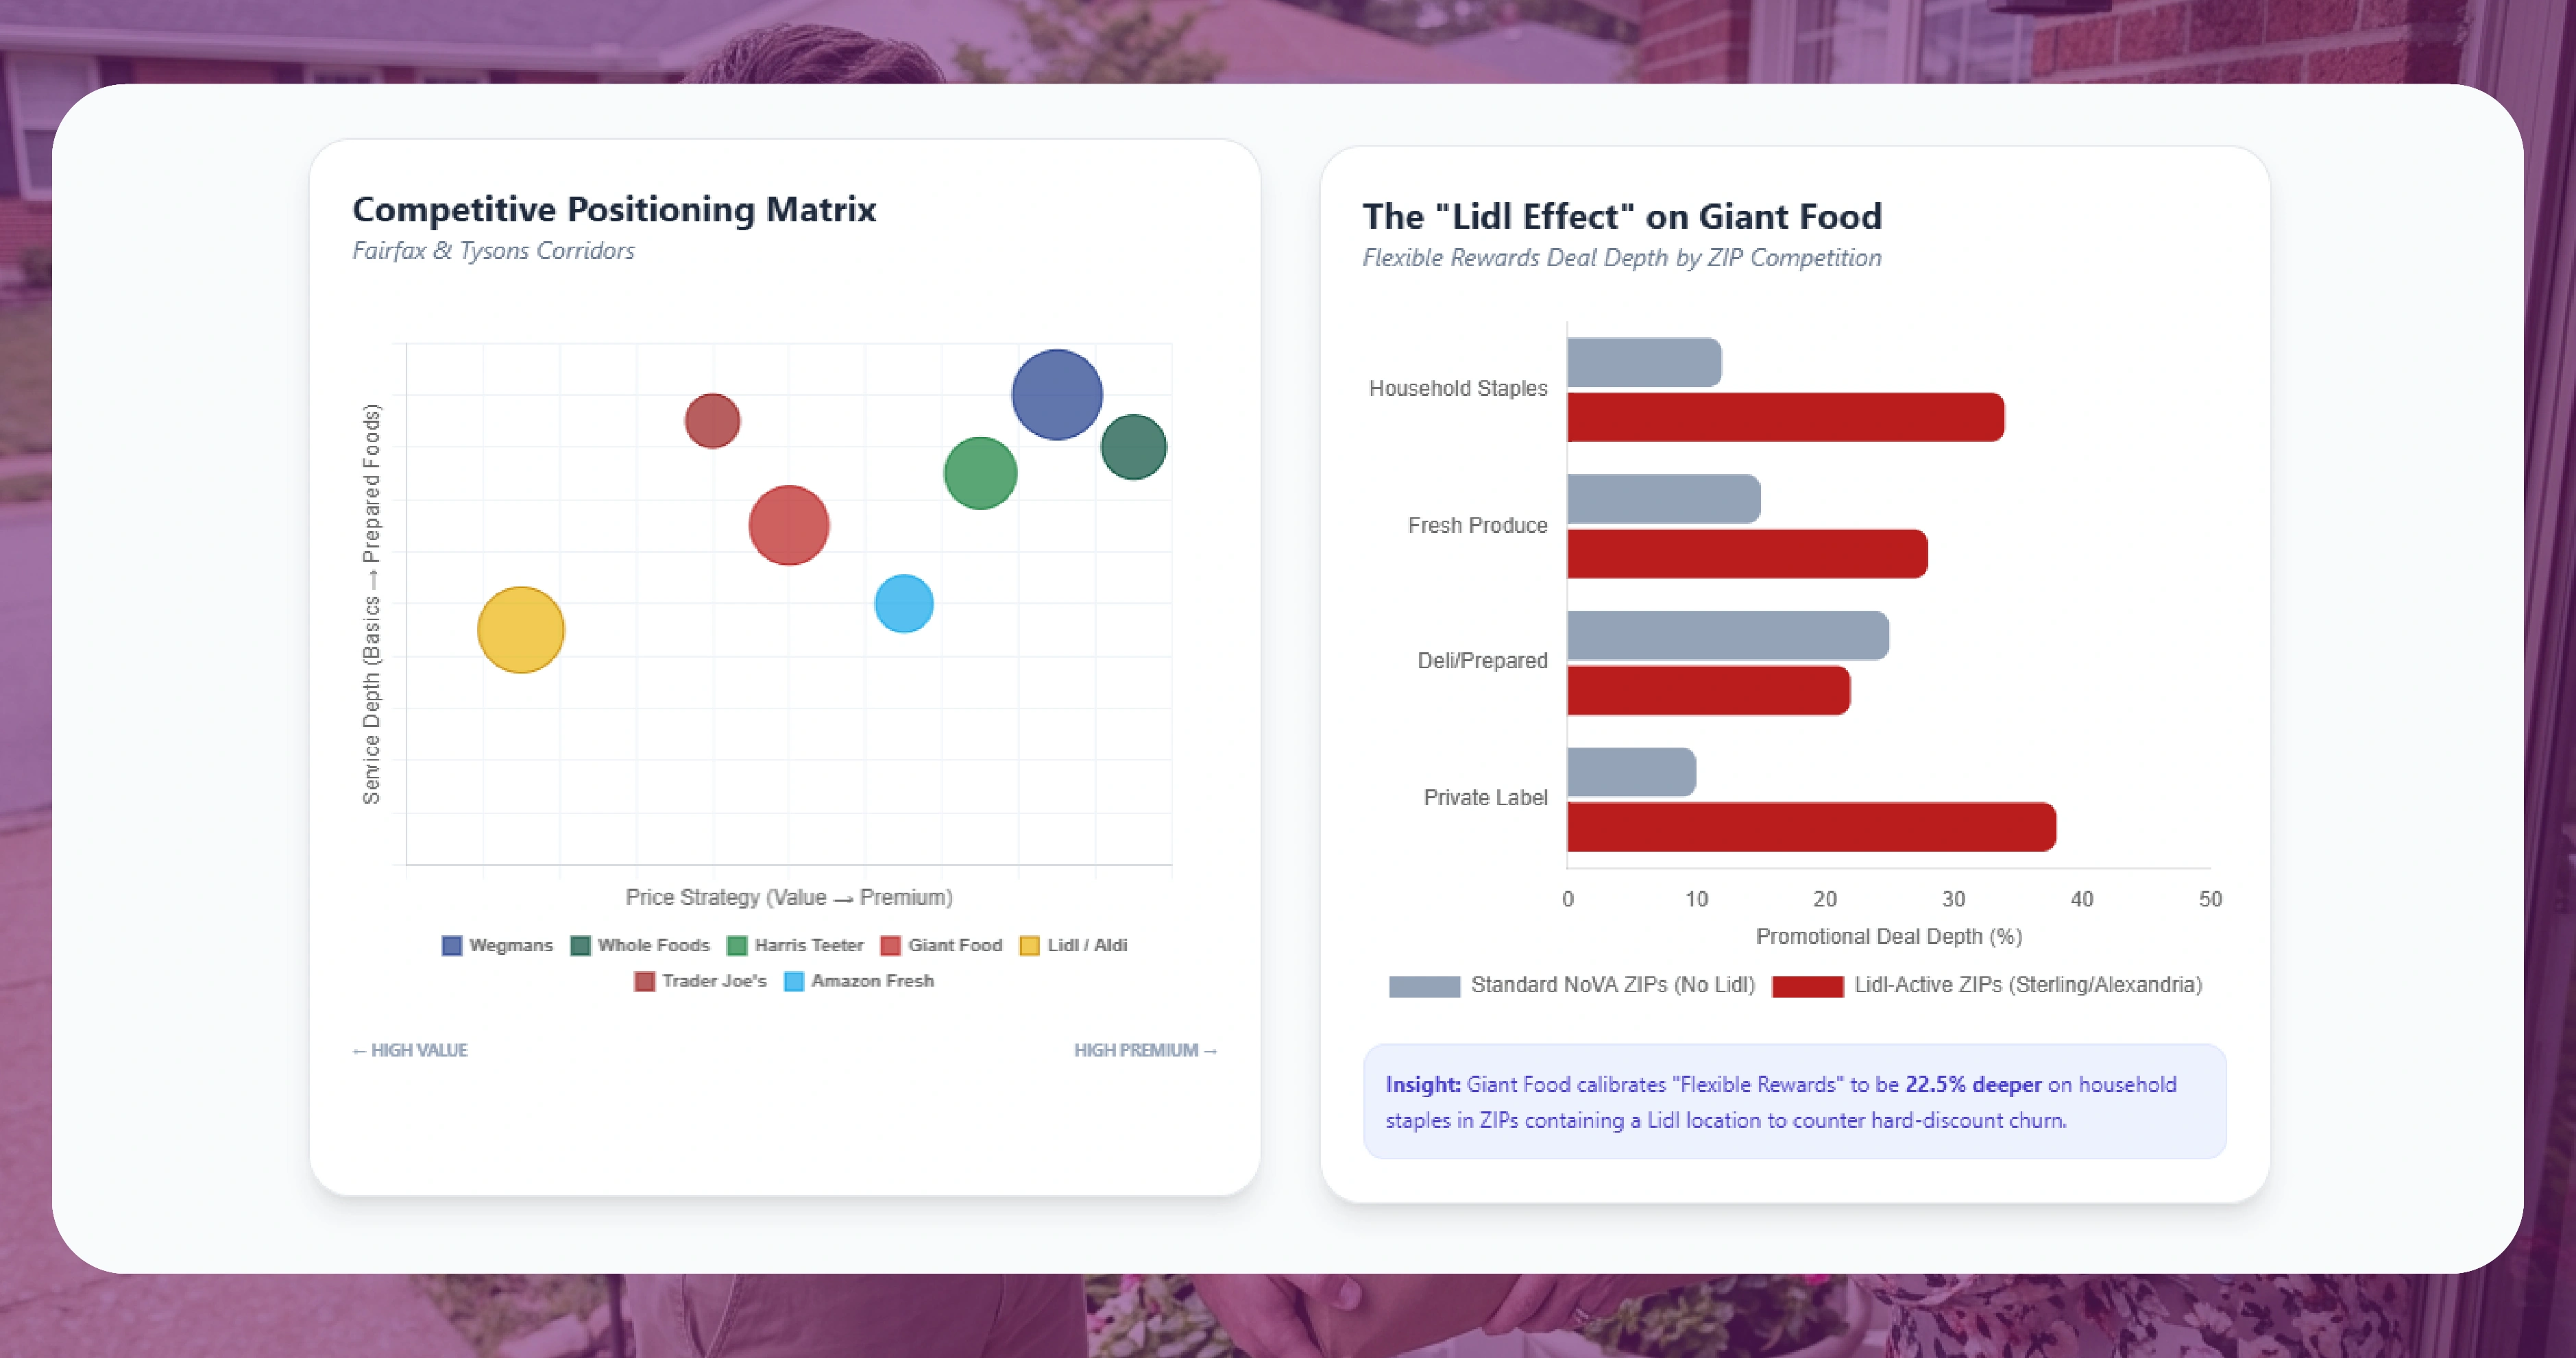Click the Trader Joe's bubble in the matrix
The width and height of the screenshot is (2576, 1358).
pos(712,421)
